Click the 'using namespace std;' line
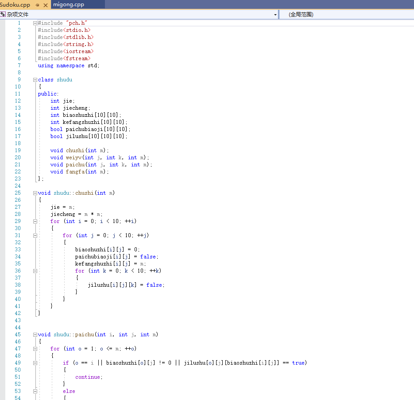 (69, 65)
